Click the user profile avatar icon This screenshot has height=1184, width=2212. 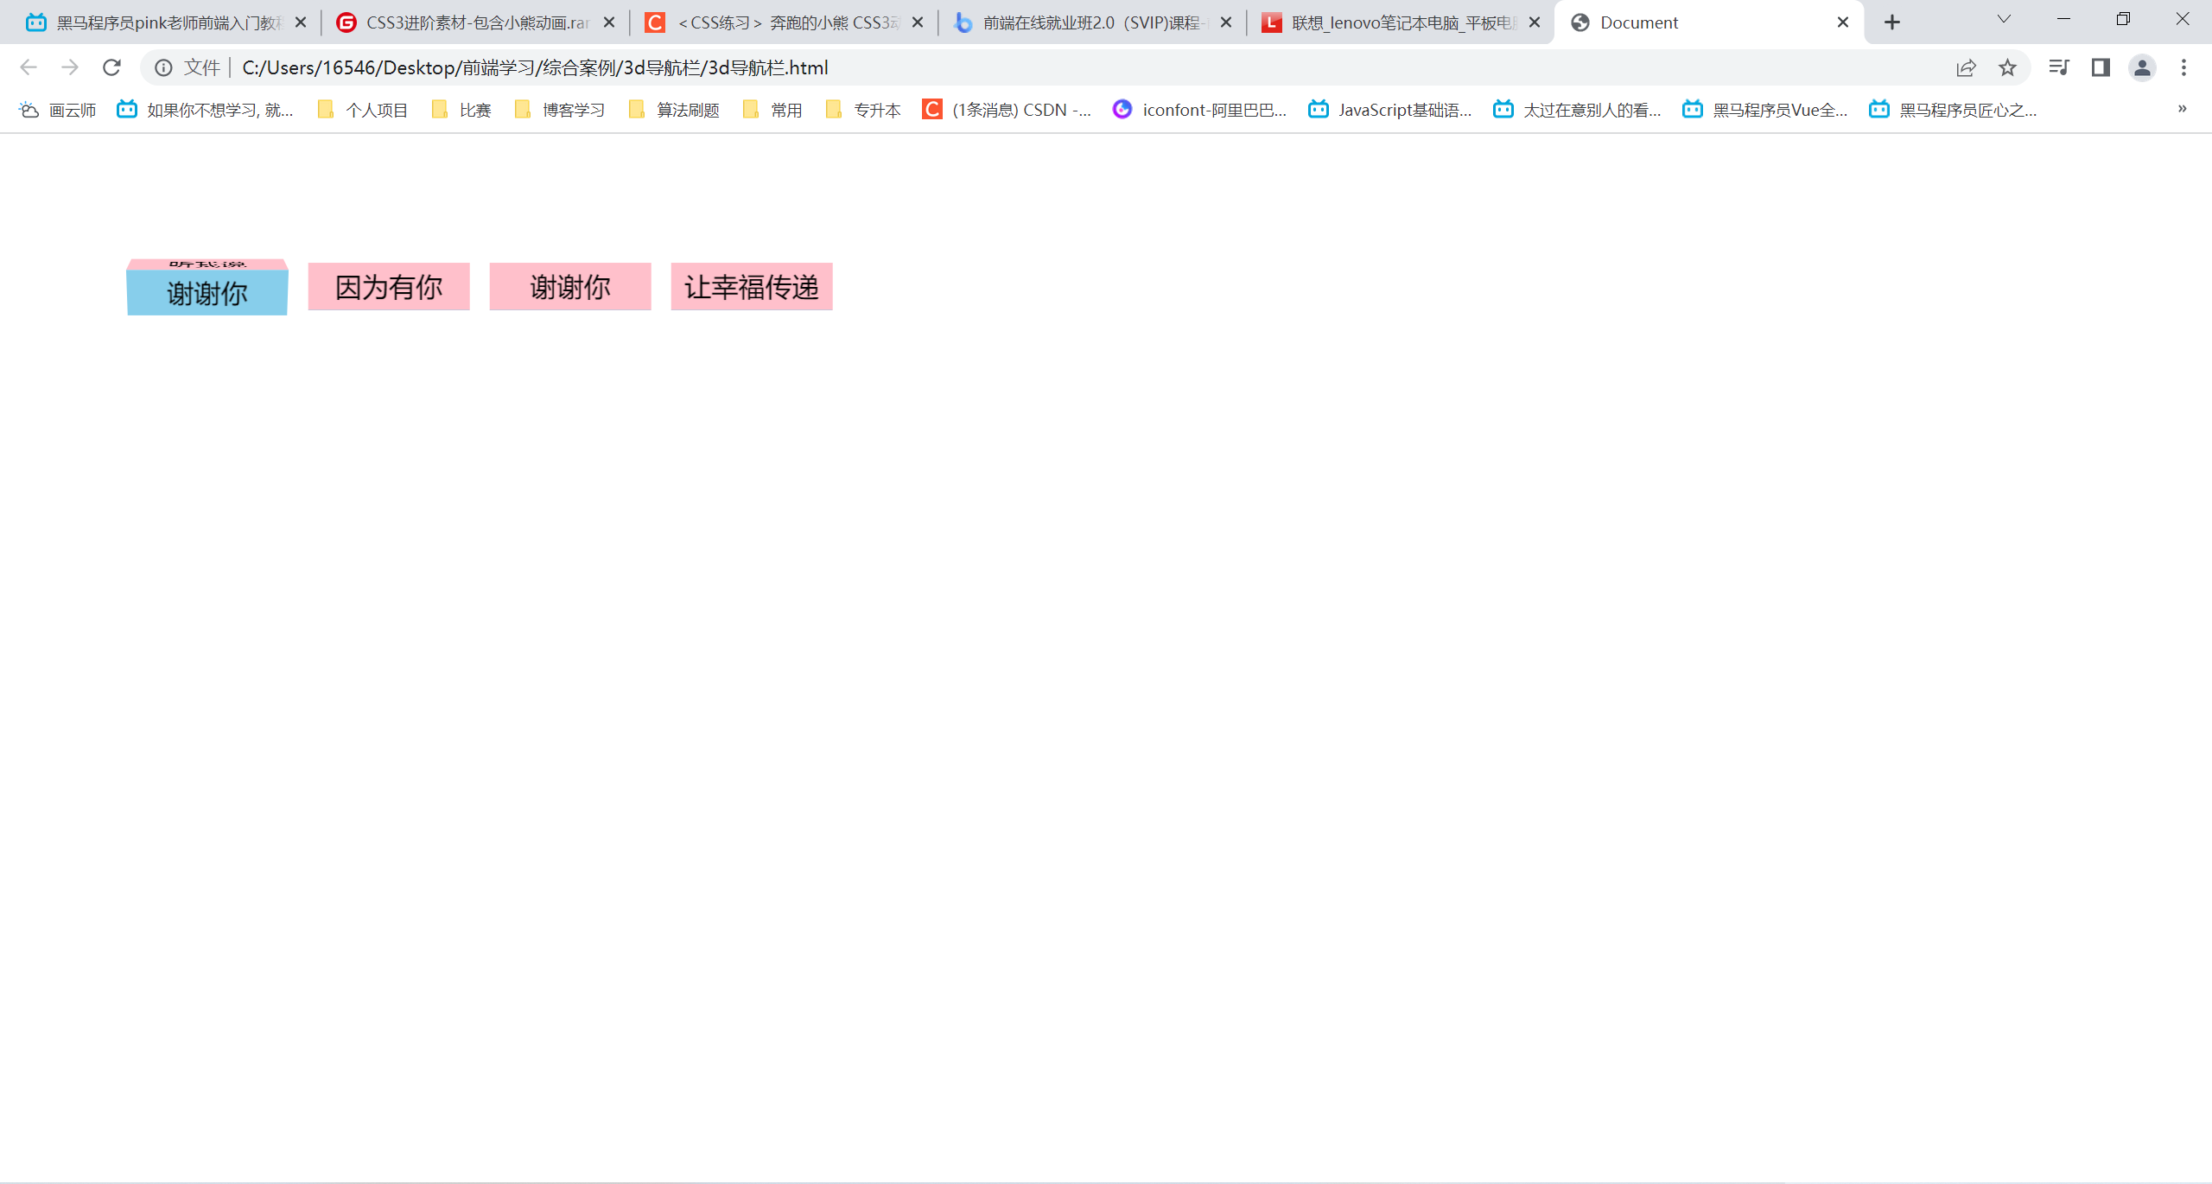coord(2142,67)
